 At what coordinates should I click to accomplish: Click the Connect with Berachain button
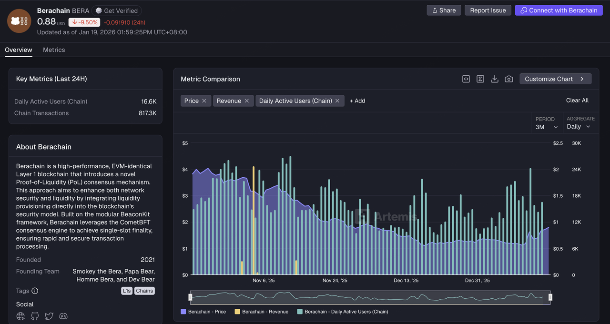coord(559,10)
